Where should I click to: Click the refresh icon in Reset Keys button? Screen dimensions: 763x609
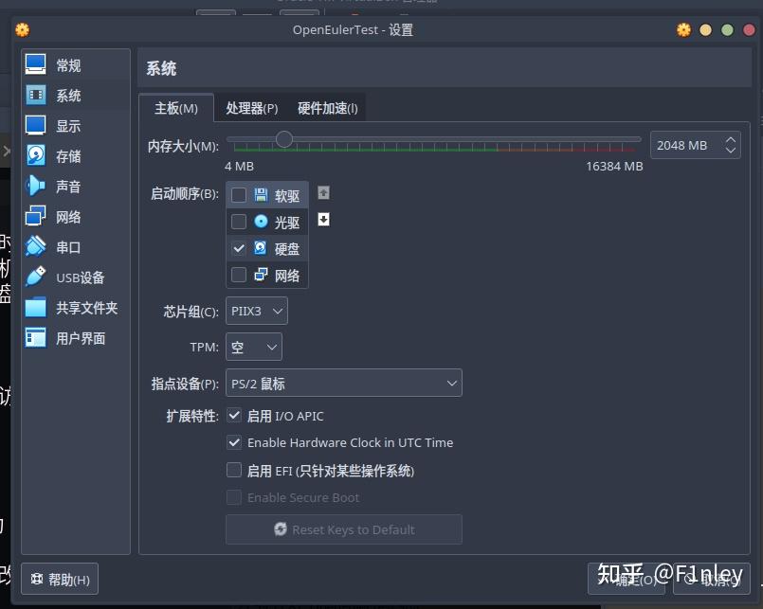[x=281, y=528]
